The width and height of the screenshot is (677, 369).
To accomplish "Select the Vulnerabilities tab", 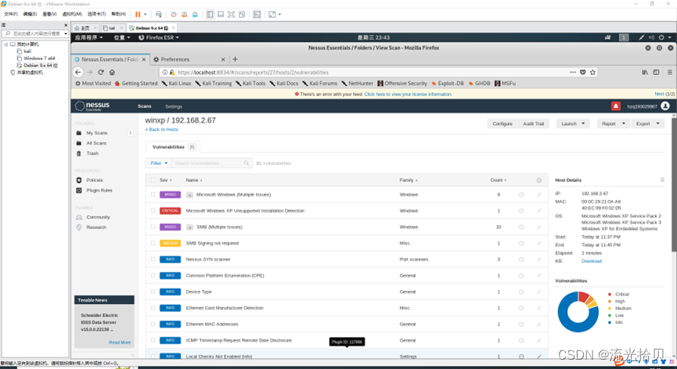I will click(x=173, y=147).
